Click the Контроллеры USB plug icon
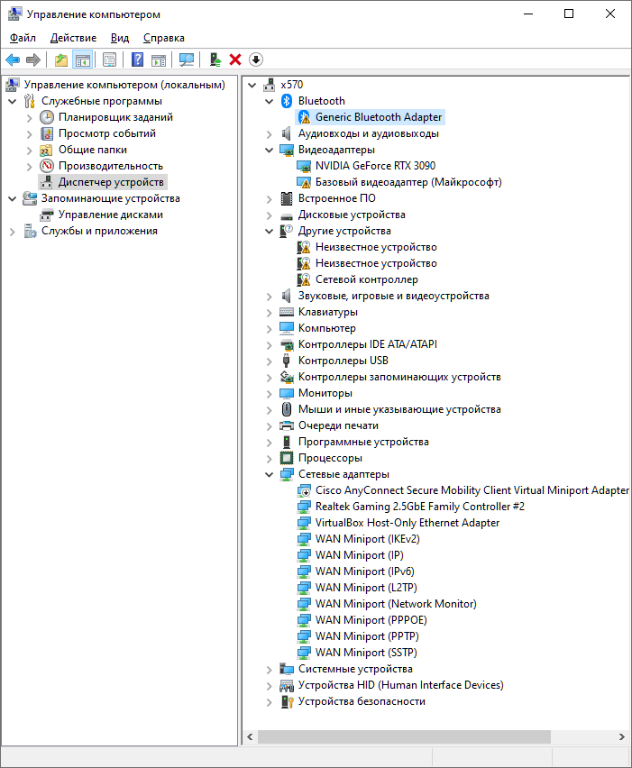Viewport: 632px width, 768px height. tap(287, 361)
